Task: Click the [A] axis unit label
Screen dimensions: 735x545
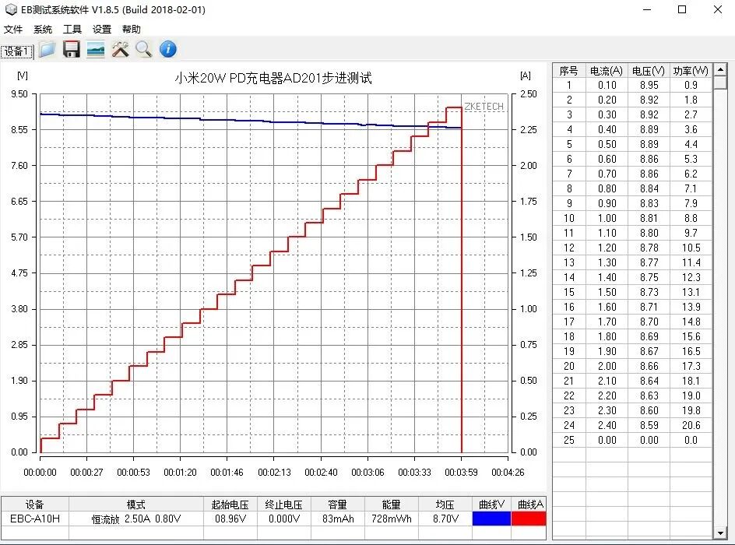Action: pos(526,76)
